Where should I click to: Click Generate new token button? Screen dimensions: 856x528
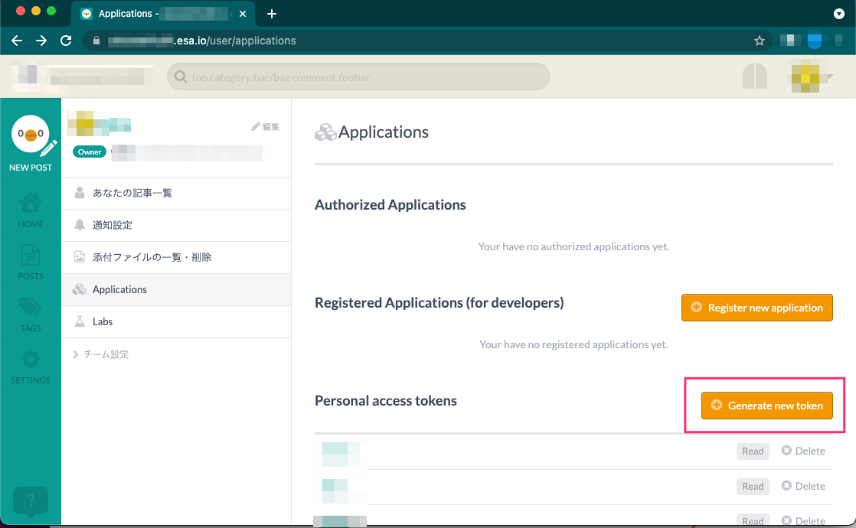[766, 406]
